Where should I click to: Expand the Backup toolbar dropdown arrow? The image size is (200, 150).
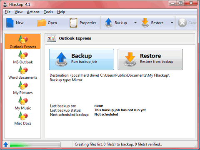tap(135, 23)
